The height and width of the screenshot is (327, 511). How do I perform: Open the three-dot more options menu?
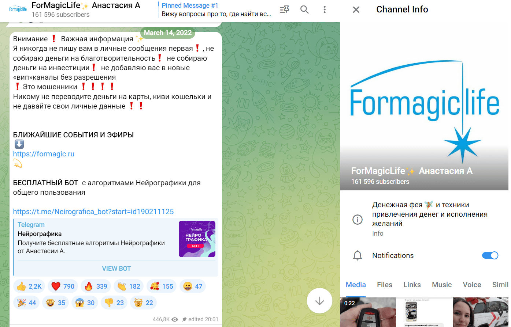point(325,9)
